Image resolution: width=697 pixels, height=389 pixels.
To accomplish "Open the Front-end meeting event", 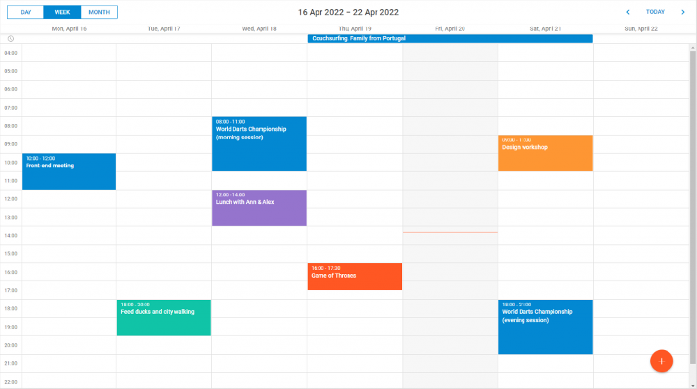I will (69, 172).
